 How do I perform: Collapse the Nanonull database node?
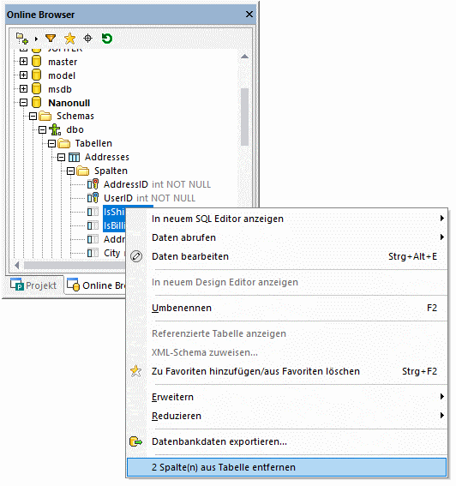(23, 103)
